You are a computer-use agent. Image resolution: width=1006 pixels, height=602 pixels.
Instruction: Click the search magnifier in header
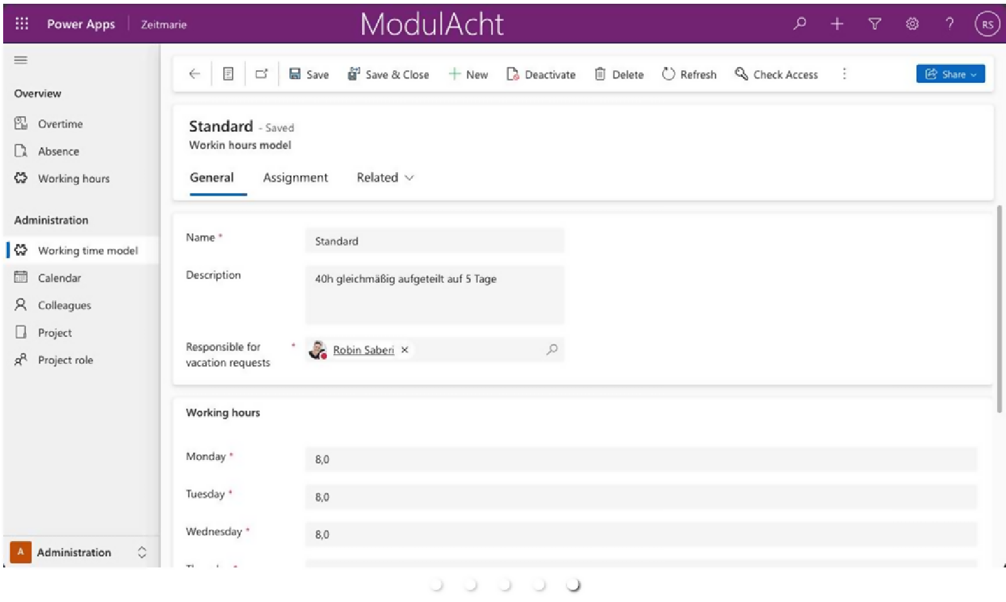(x=800, y=24)
